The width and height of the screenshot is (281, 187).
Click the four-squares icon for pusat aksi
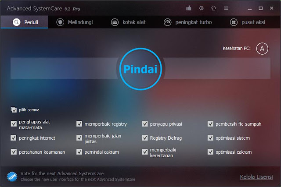(x=234, y=22)
